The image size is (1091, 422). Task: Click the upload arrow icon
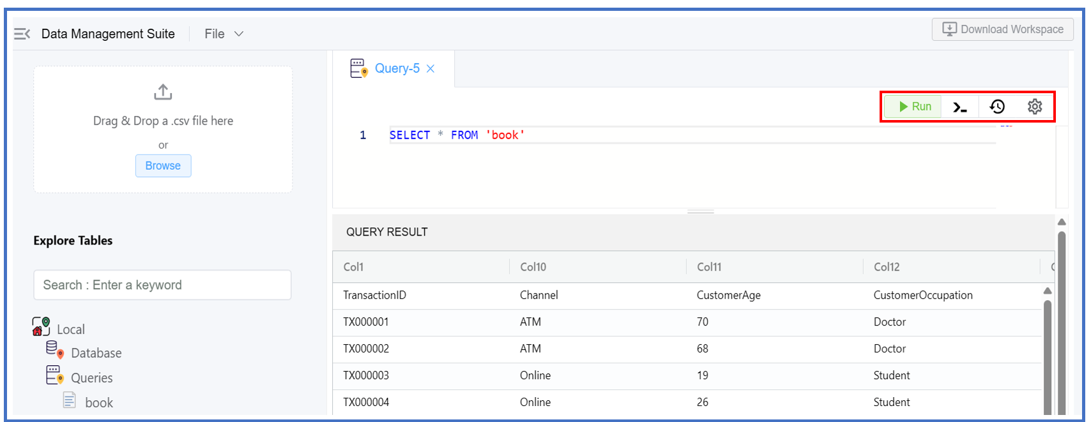(163, 93)
